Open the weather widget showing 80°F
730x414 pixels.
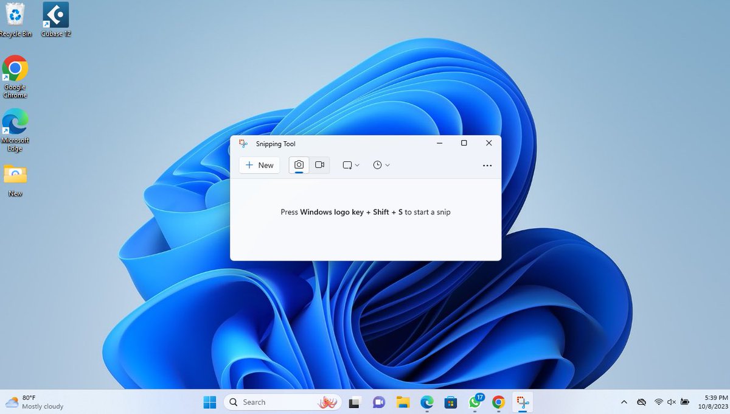[34, 402]
